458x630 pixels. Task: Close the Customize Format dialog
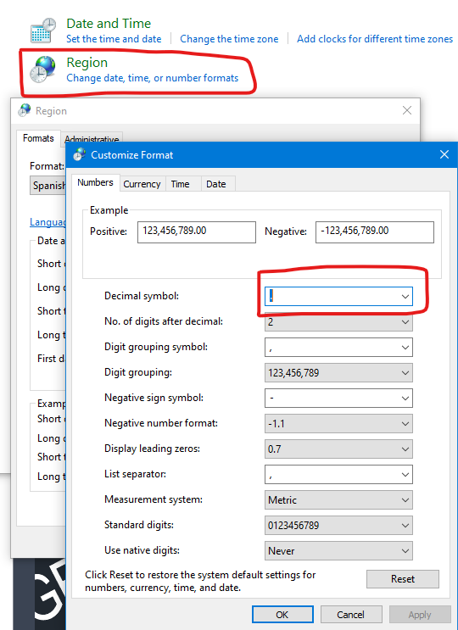click(444, 154)
